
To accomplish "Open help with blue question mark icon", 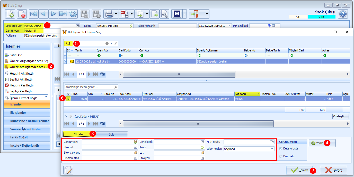I will (343, 14).
